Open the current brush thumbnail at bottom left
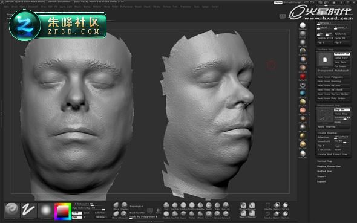The width and height of the screenshot is (357, 223). pyautogui.click(x=12, y=210)
